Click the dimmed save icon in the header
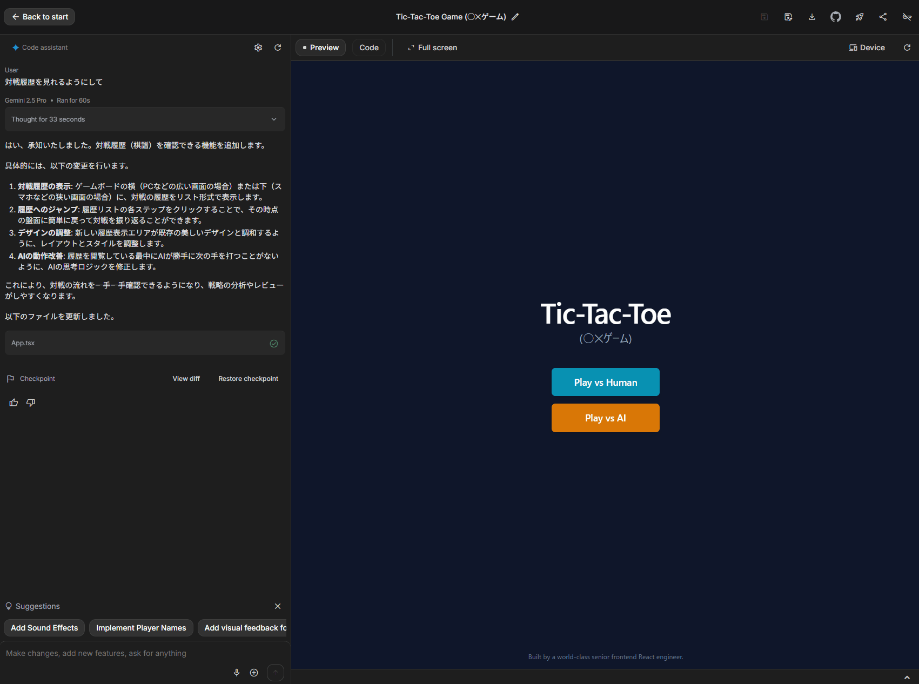This screenshot has width=919, height=684. click(x=764, y=17)
